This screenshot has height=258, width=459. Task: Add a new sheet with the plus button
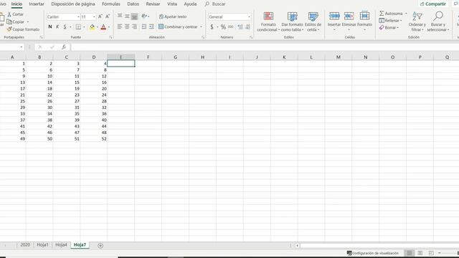pyautogui.click(x=100, y=245)
